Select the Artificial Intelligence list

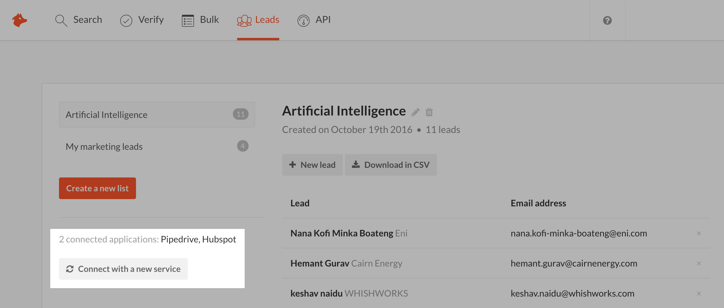pos(157,115)
